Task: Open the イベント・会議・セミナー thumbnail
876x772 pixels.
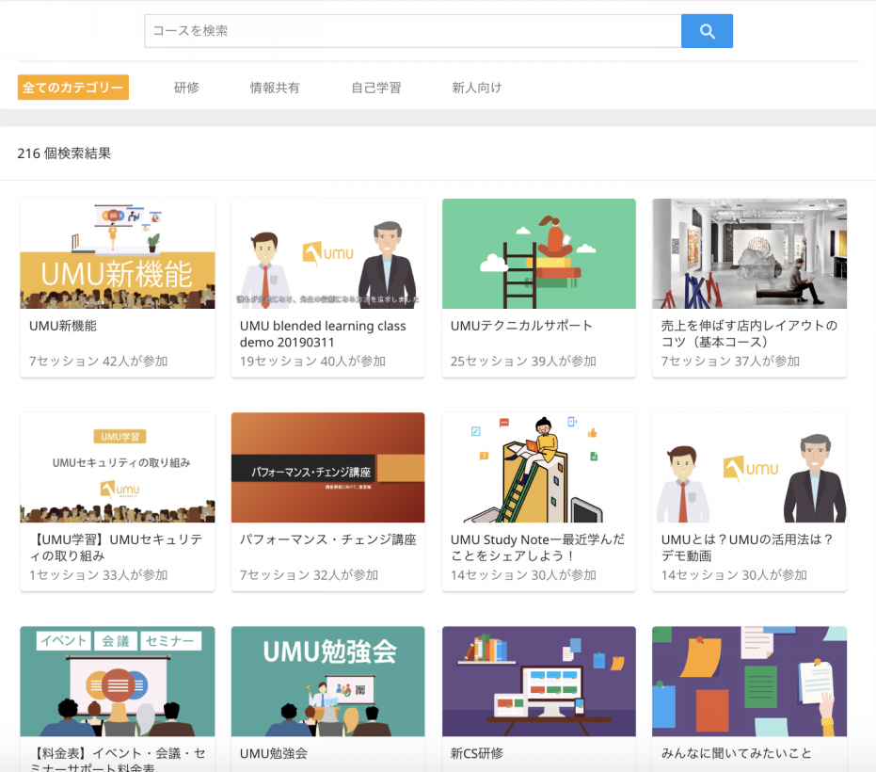Action: point(118,681)
